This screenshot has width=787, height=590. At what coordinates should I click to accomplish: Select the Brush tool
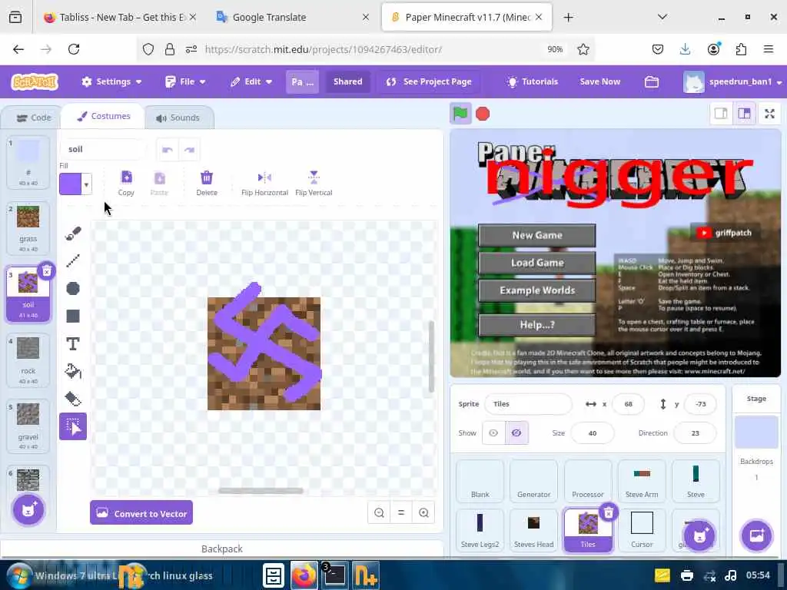coord(73,234)
